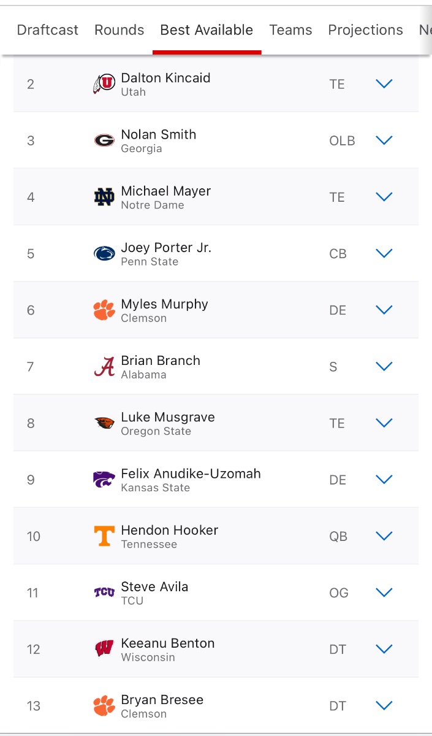
Task: Switch to the Draftcast tab
Action: (48, 30)
